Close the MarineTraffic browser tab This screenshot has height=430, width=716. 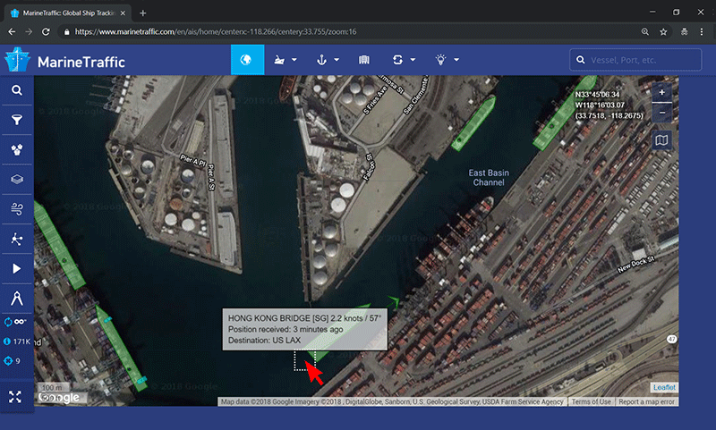point(123,13)
